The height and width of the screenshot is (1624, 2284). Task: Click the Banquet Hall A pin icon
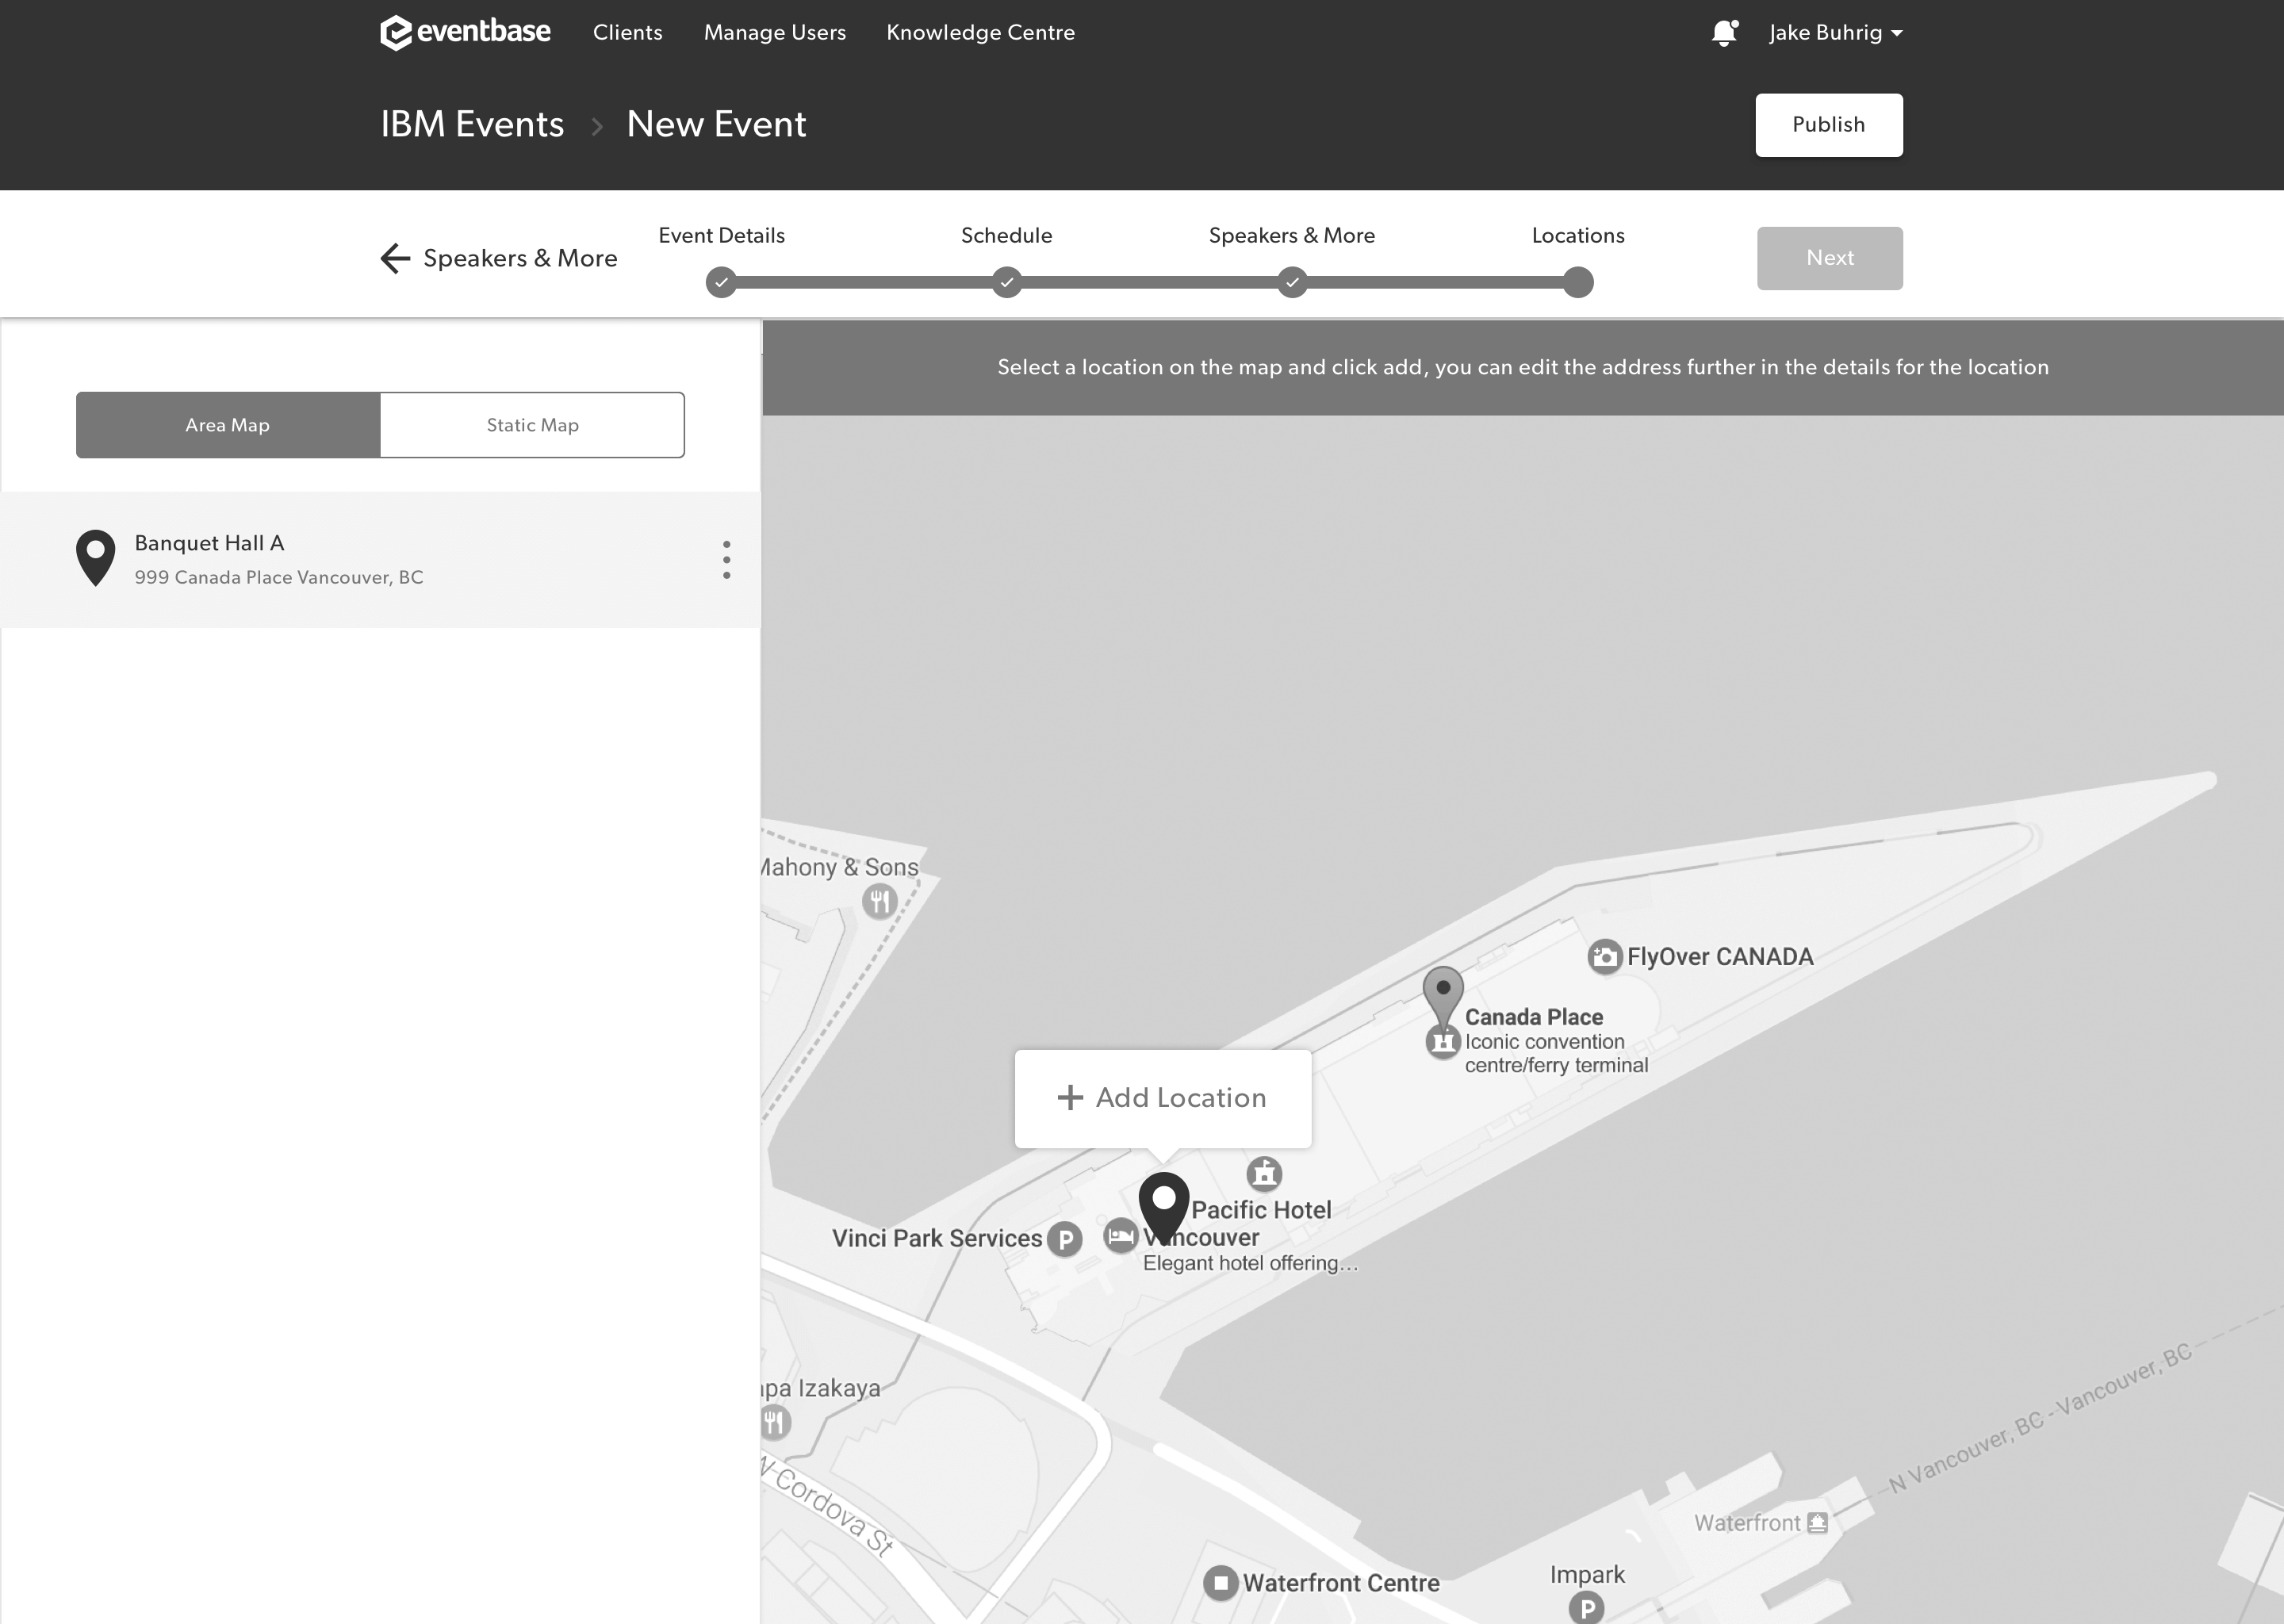96,557
